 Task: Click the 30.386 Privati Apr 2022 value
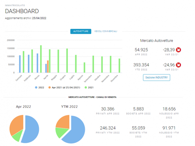pyautogui.click(x=108, y=109)
